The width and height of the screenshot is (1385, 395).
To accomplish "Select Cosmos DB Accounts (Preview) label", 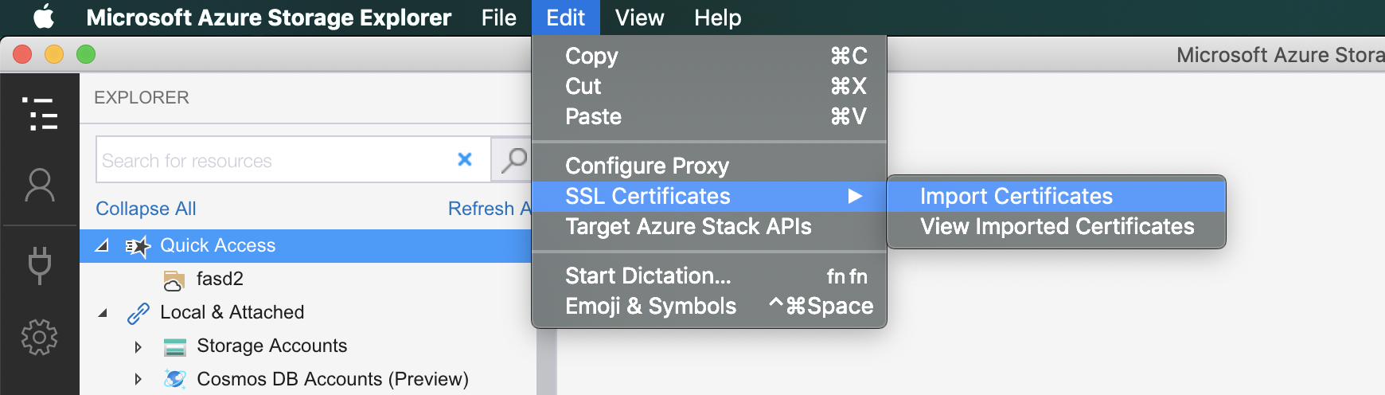I will (333, 380).
